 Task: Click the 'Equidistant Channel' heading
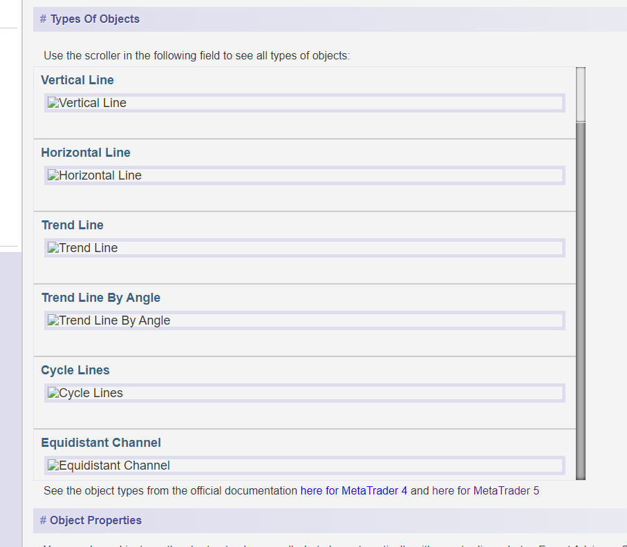[101, 443]
